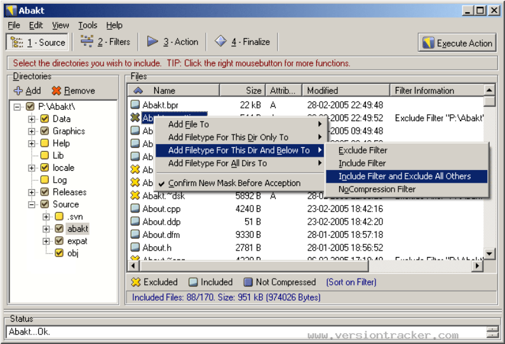Image resolution: width=505 pixels, height=344 pixels.
Task: Collapse the Source folder node
Action: pyautogui.click(x=32, y=204)
